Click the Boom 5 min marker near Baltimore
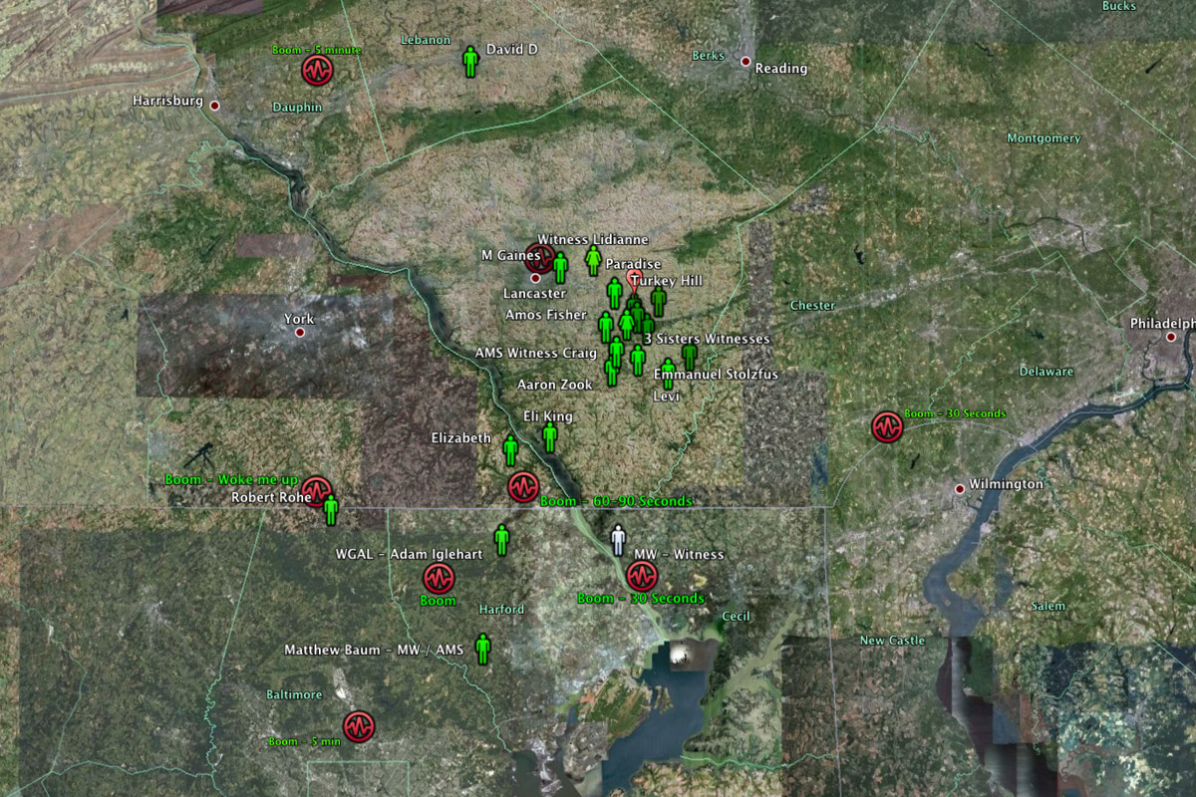Screen dimensions: 1196x797 click(x=359, y=726)
